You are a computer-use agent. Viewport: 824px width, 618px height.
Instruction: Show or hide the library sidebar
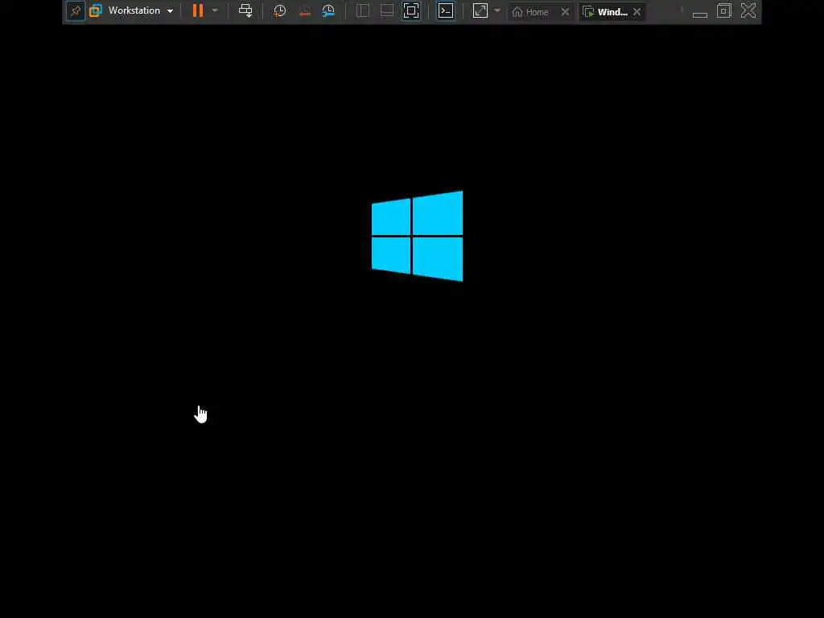tap(362, 11)
